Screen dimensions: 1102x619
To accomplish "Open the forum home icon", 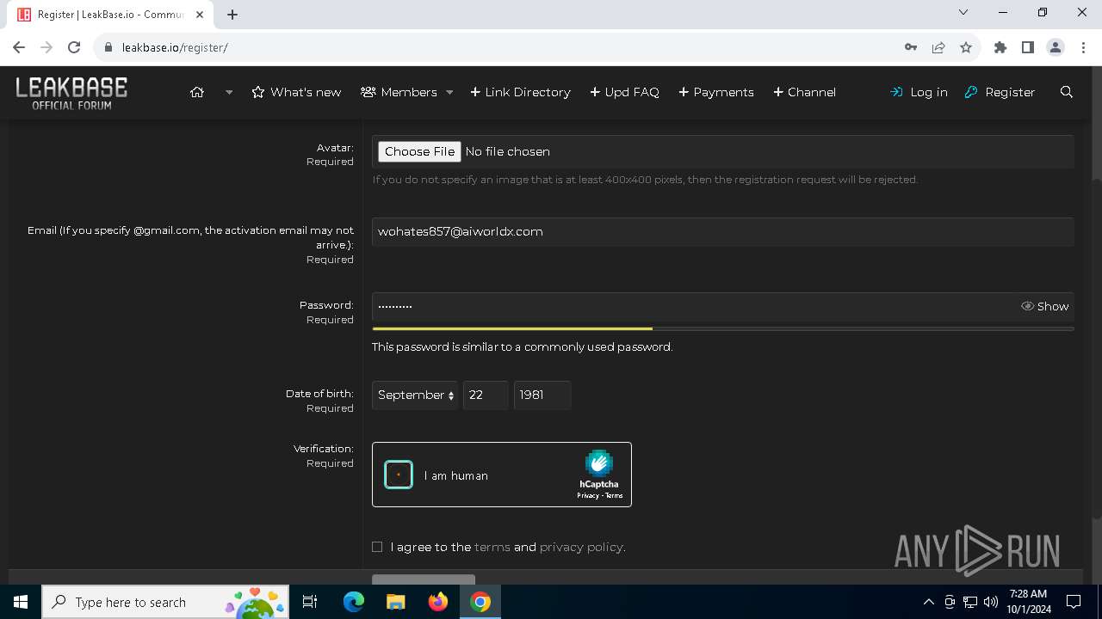I will pyautogui.click(x=197, y=92).
